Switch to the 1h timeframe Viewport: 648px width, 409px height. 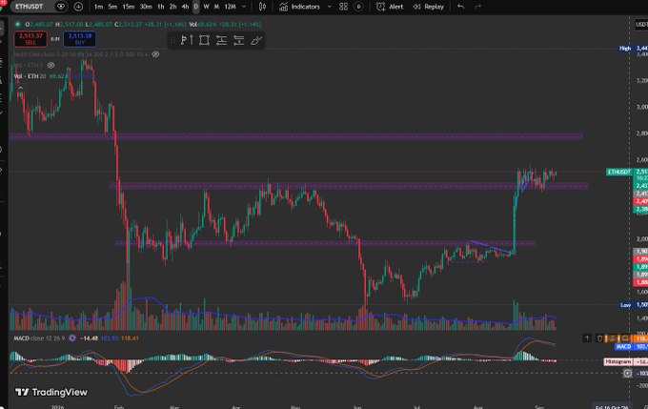pyautogui.click(x=161, y=7)
